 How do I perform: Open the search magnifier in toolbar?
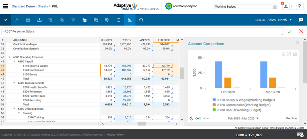tap(141, 20)
